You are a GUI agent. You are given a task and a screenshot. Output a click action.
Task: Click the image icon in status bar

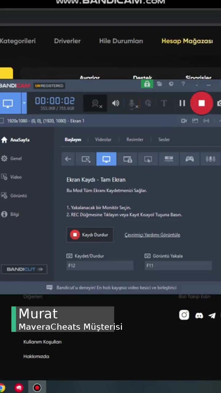click(195, 121)
